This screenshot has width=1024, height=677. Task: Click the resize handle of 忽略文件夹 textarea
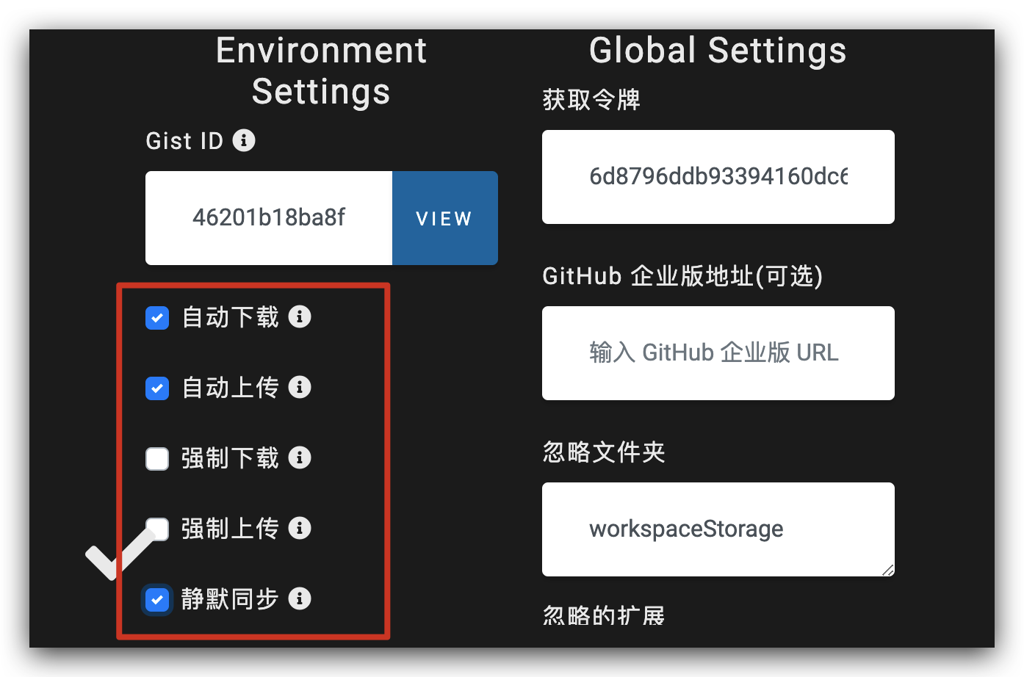pyautogui.click(x=889, y=571)
